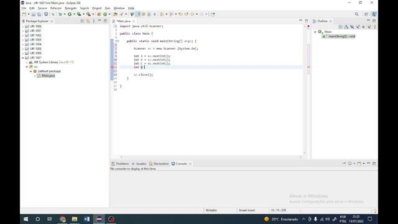The image size is (398, 224).
Task: Open the File menu
Action: point(24,8)
